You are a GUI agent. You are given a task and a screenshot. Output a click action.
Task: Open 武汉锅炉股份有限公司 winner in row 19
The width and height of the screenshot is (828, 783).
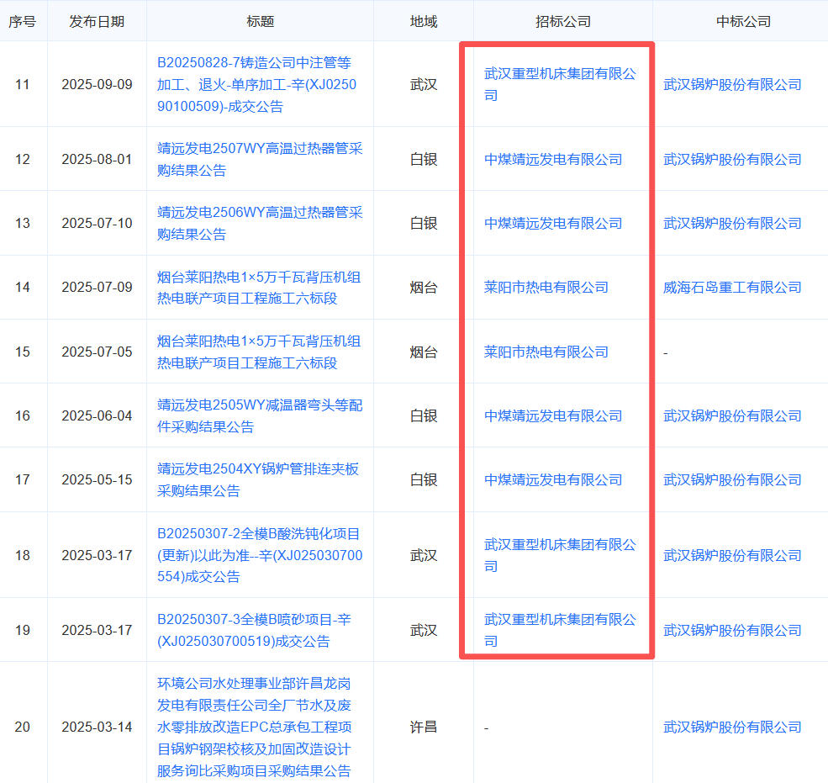pos(732,630)
